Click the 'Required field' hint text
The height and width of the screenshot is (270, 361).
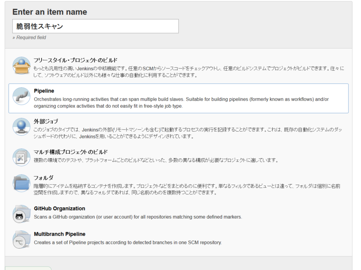[x=29, y=37]
